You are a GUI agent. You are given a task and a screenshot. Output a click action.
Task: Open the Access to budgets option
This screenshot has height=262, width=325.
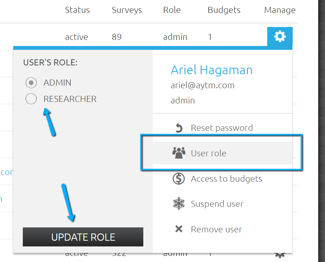226,179
